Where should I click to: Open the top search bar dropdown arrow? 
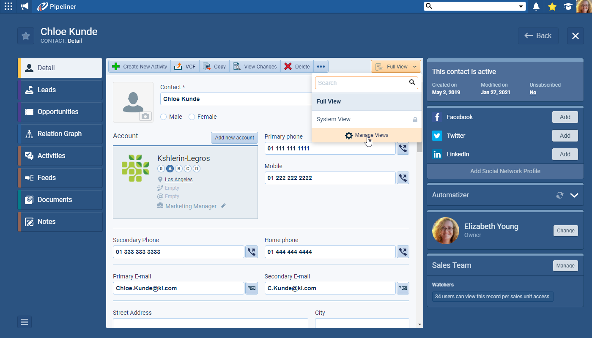pos(521,6)
